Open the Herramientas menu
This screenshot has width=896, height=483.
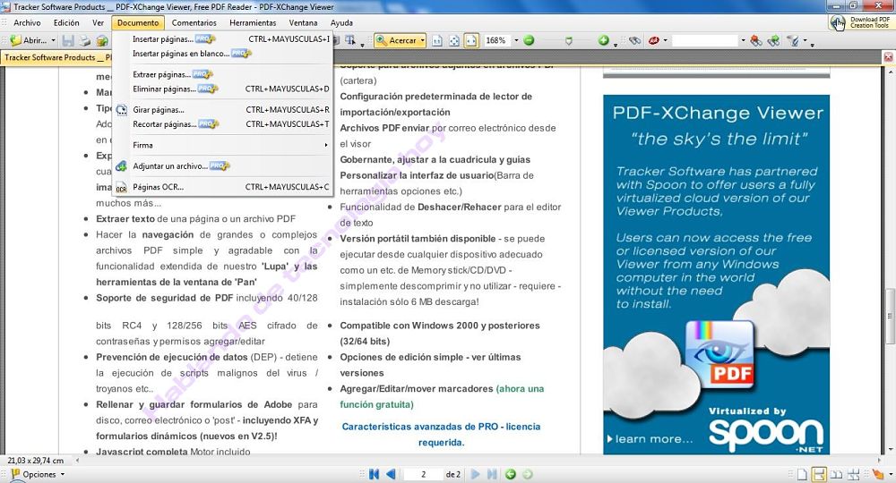click(x=253, y=23)
